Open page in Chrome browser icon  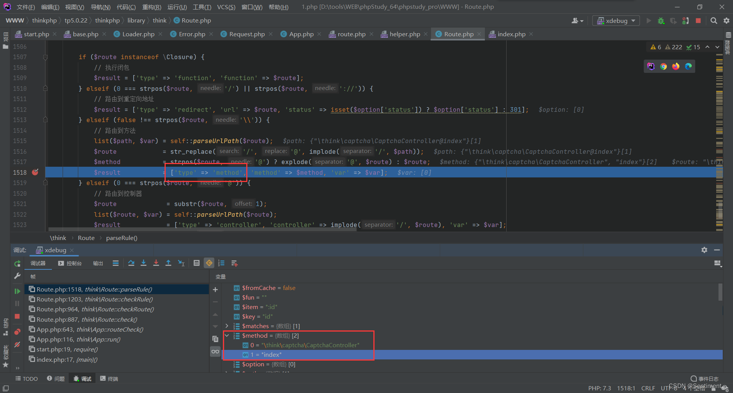pos(664,66)
